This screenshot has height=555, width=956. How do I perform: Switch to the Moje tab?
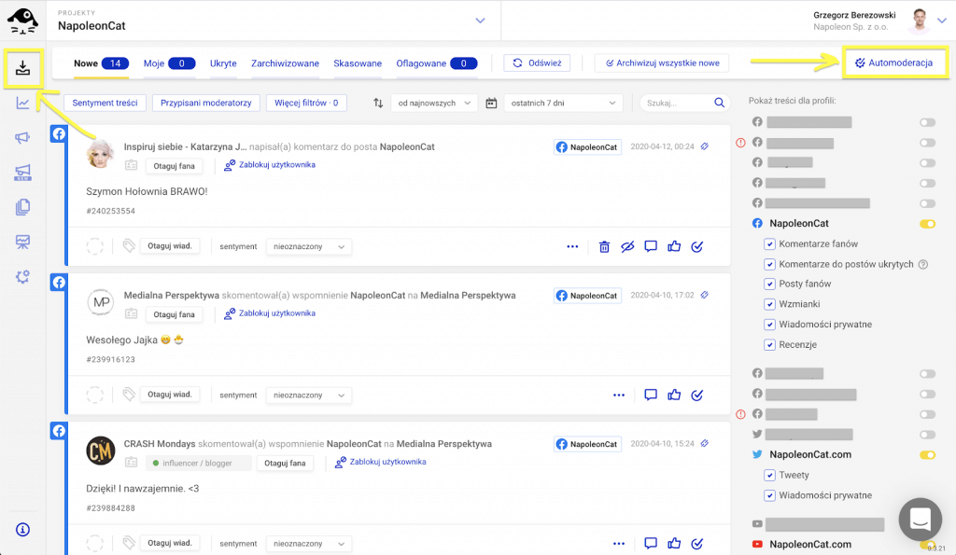pos(169,63)
